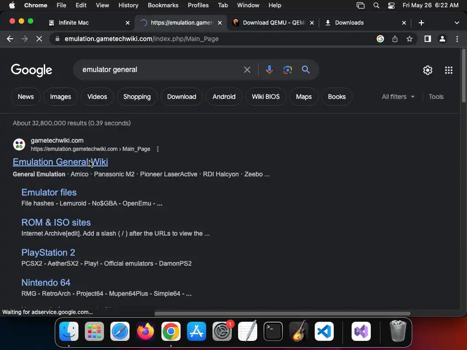Open Visual Studio Code from the Dock
Image resolution: width=467 pixels, height=350 pixels.
(324, 331)
